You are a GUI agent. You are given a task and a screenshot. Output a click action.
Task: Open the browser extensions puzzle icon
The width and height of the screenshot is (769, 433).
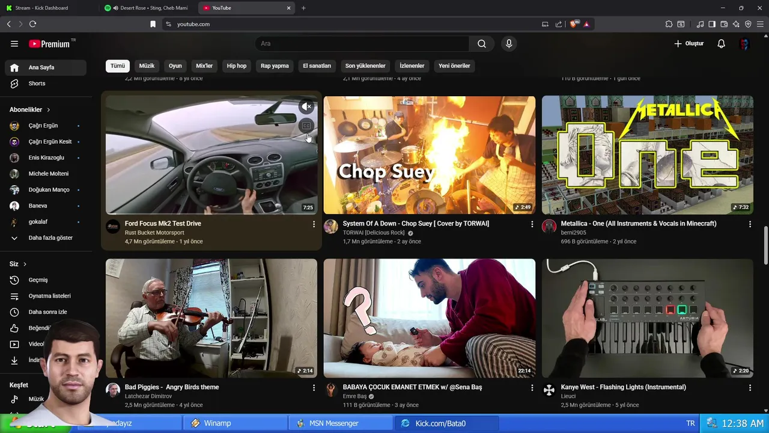tap(669, 24)
